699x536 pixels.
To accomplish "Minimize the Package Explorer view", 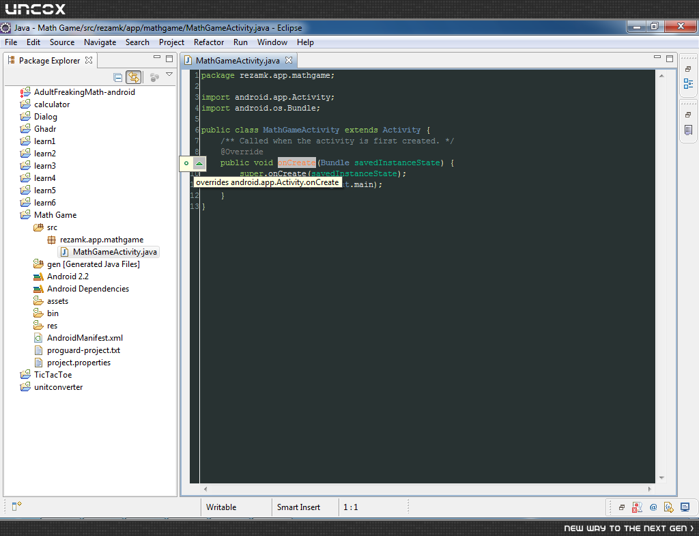I will click(157, 57).
